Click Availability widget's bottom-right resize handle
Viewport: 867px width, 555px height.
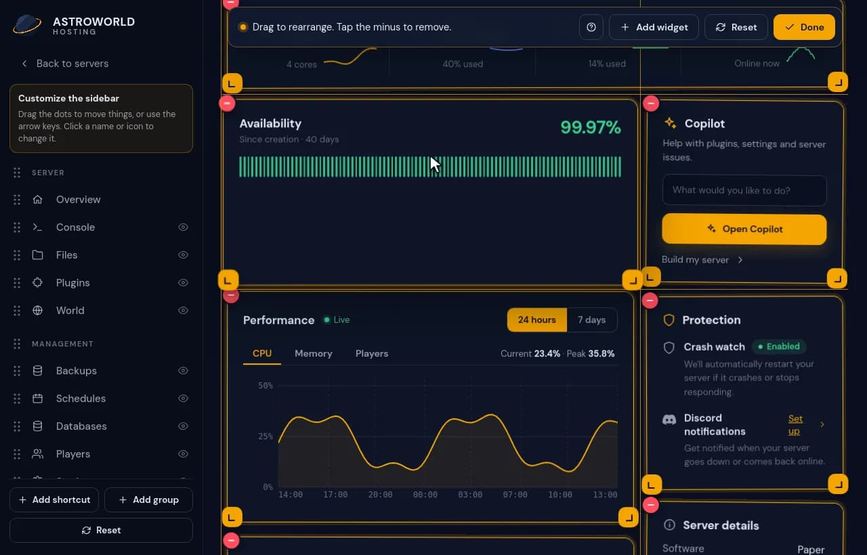click(632, 280)
